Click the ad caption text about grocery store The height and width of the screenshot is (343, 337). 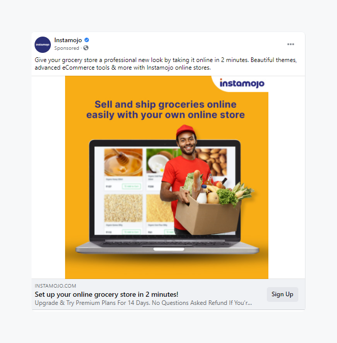pos(166,64)
